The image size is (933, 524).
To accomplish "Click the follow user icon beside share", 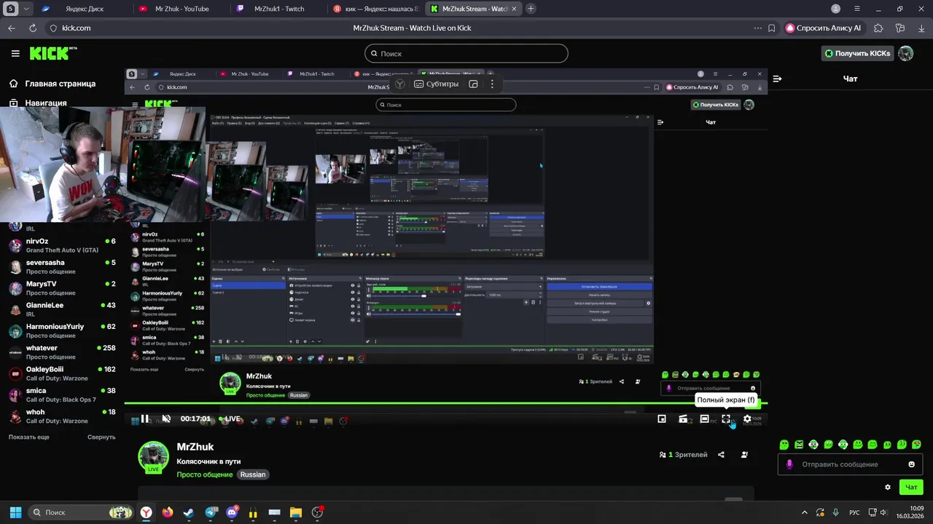I will click(744, 455).
